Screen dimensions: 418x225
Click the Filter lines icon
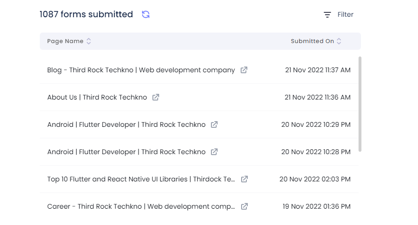pyautogui.click(x=327, y=15)
